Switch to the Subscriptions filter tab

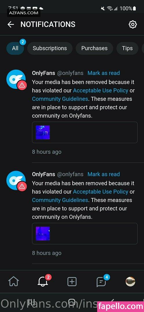tap(50, 48)
